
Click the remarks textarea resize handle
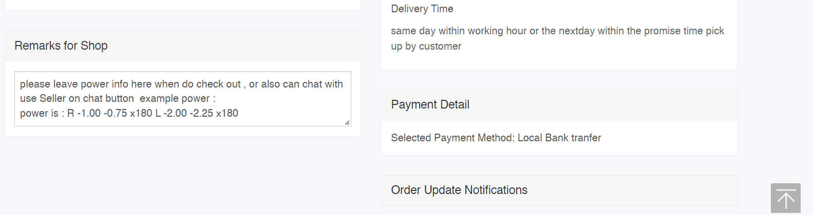coord(347,122)
